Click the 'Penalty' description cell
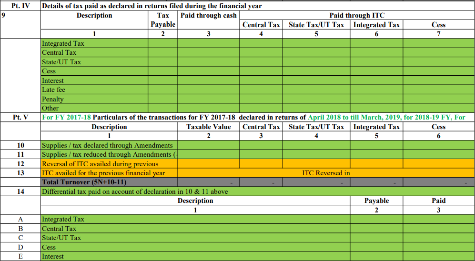The image size is (475, 261). (x=94, y=99)
